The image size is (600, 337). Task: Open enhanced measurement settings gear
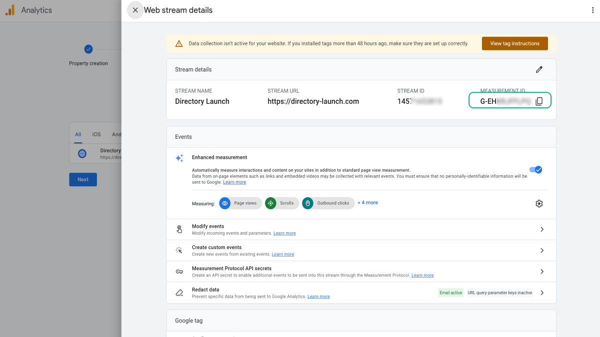(x=539, y=204)
